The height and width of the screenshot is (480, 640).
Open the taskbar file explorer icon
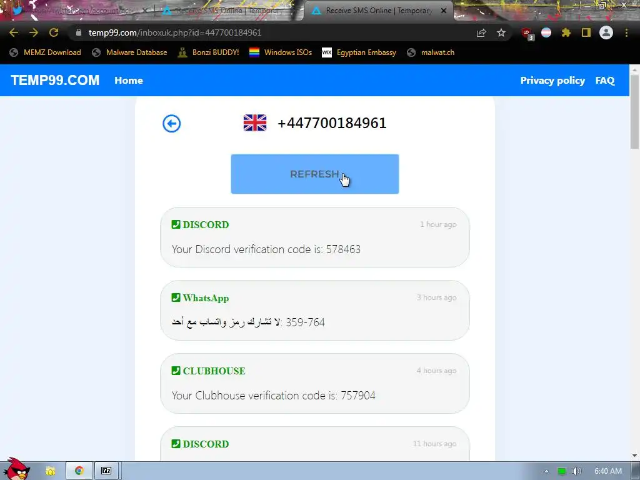51,471
